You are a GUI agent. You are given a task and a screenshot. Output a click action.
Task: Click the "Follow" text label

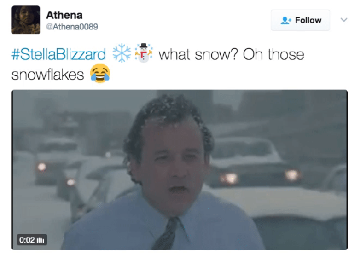[x=308, y=20]
